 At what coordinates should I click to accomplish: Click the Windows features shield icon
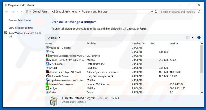click(x=5, y=33)
